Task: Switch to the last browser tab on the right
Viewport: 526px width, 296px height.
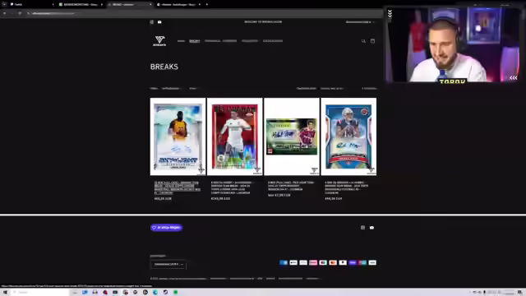Action: click(x=178, y=4)
